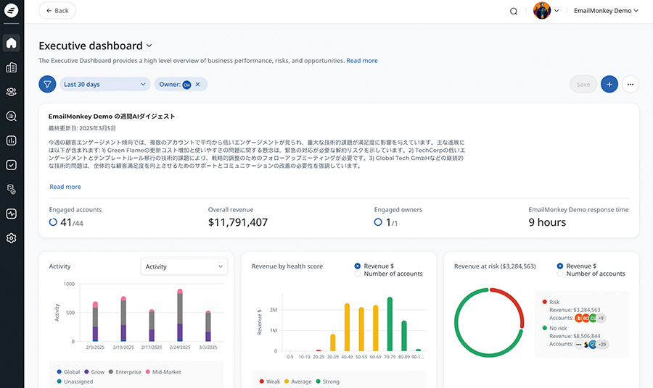Screen dimensions: 653x388
Task: Click the yellow 40-49 health score bar
Action: click(347, 327)
